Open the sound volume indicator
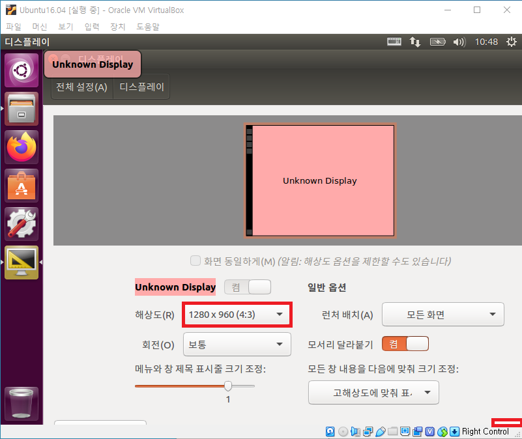 click(x=459, y=42)
